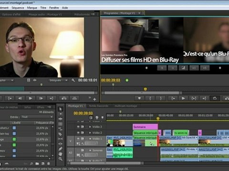Viewport: 229px width, 171px height.
Task: Select the Selection arrow tool
Action: click(61, 109)
